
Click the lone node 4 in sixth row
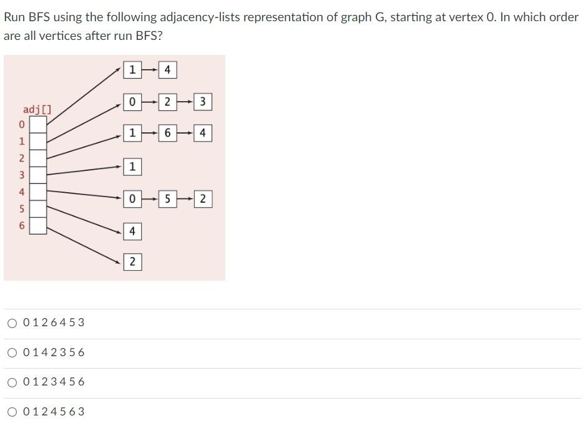(x=132, y=231)
